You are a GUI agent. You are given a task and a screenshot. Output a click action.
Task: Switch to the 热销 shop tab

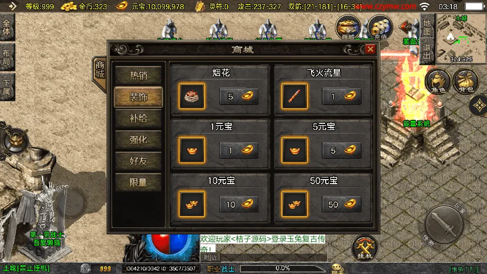[138, 76]
